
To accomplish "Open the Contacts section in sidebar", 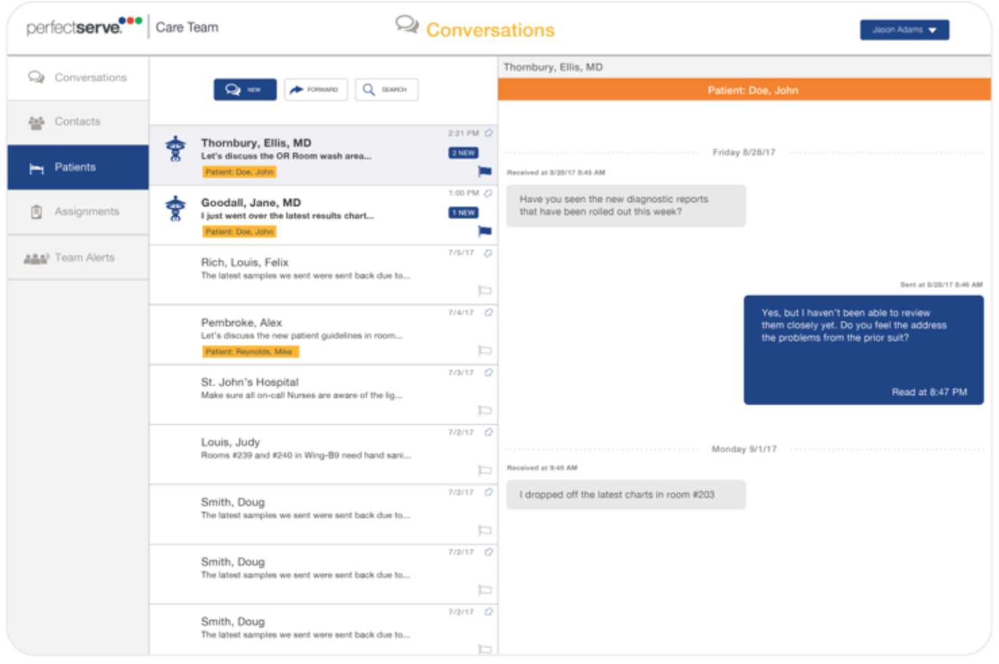I will [78, 122].
